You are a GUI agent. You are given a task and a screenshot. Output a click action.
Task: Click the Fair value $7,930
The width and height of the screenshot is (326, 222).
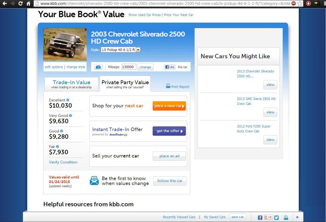59,152
